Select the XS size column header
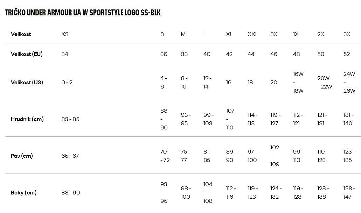The height and width of the screenshot is (213, 361). click(x=65, y=34)
